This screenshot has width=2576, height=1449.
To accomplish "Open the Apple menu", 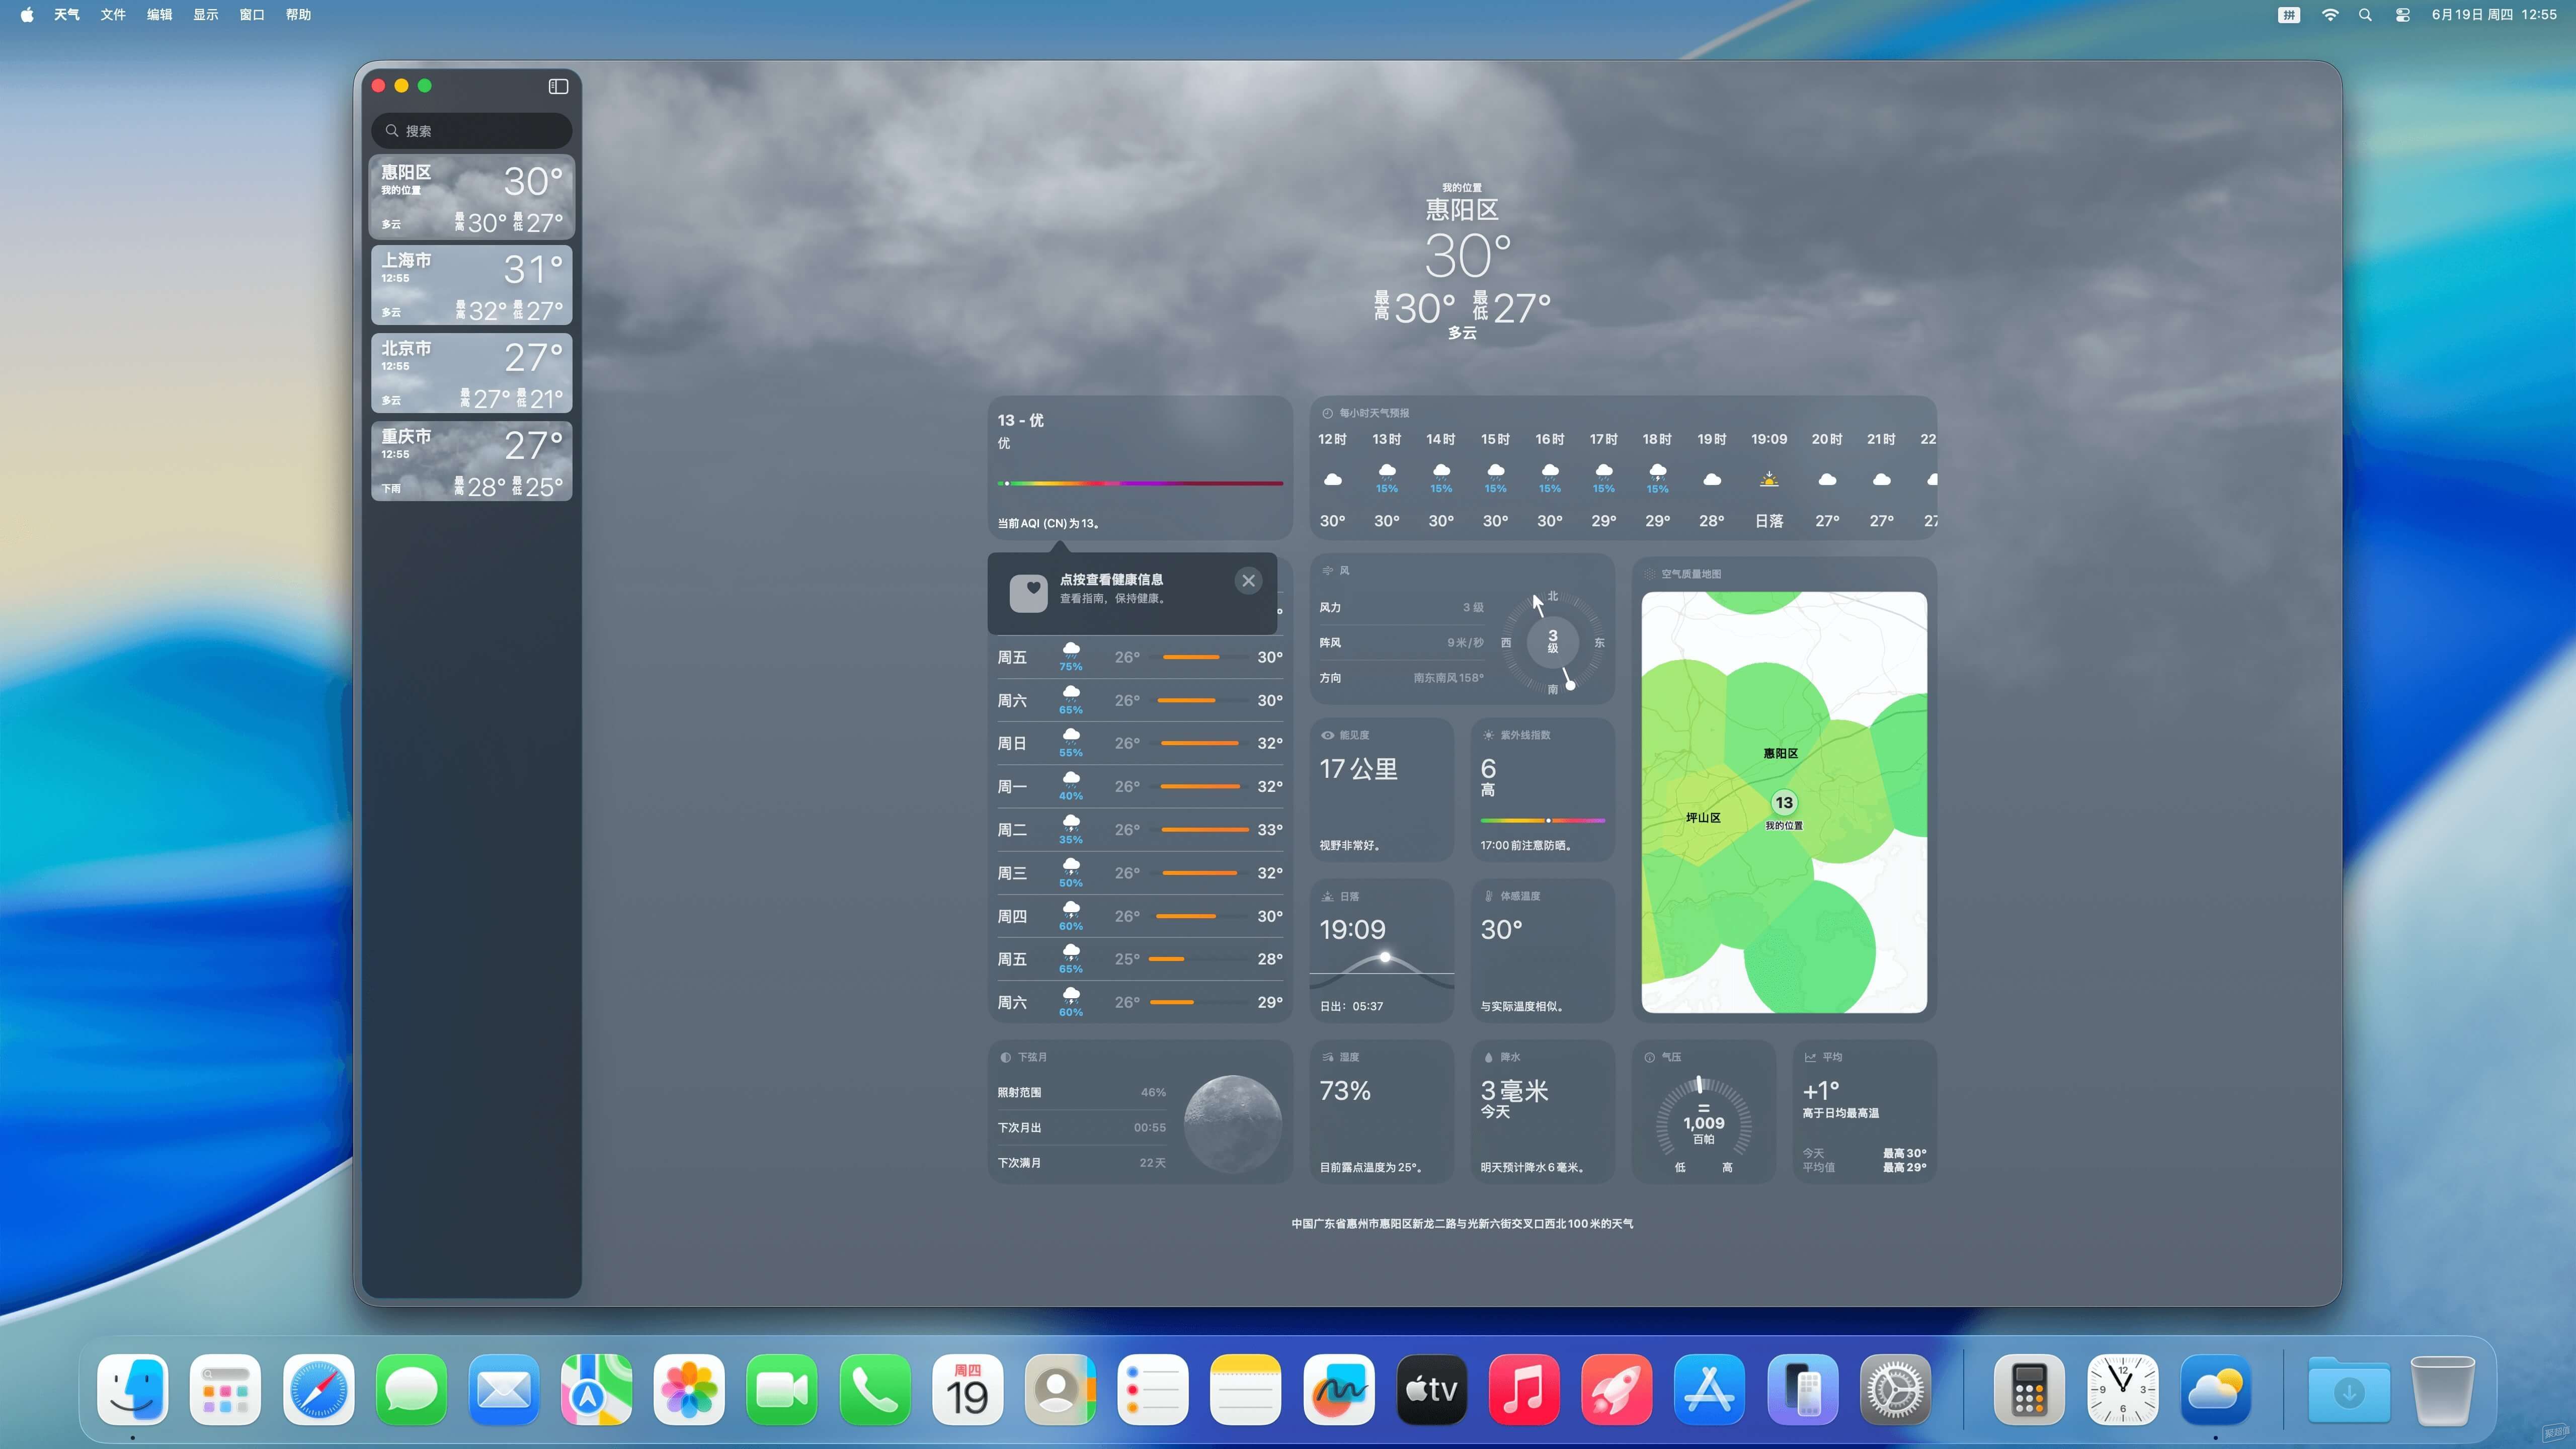I will click(27, 14).
